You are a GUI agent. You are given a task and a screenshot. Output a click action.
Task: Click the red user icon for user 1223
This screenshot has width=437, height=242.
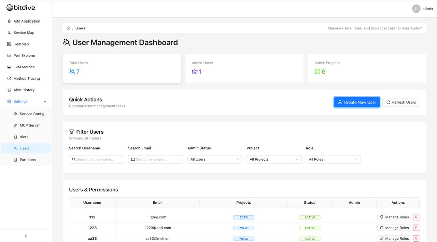tap(416, 228)
